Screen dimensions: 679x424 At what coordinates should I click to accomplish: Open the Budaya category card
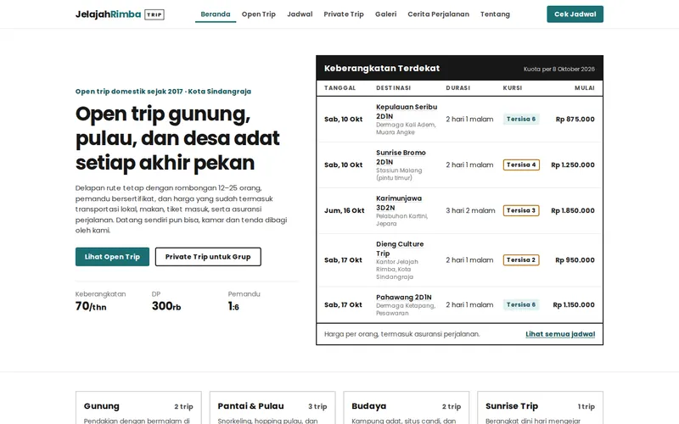407,408
